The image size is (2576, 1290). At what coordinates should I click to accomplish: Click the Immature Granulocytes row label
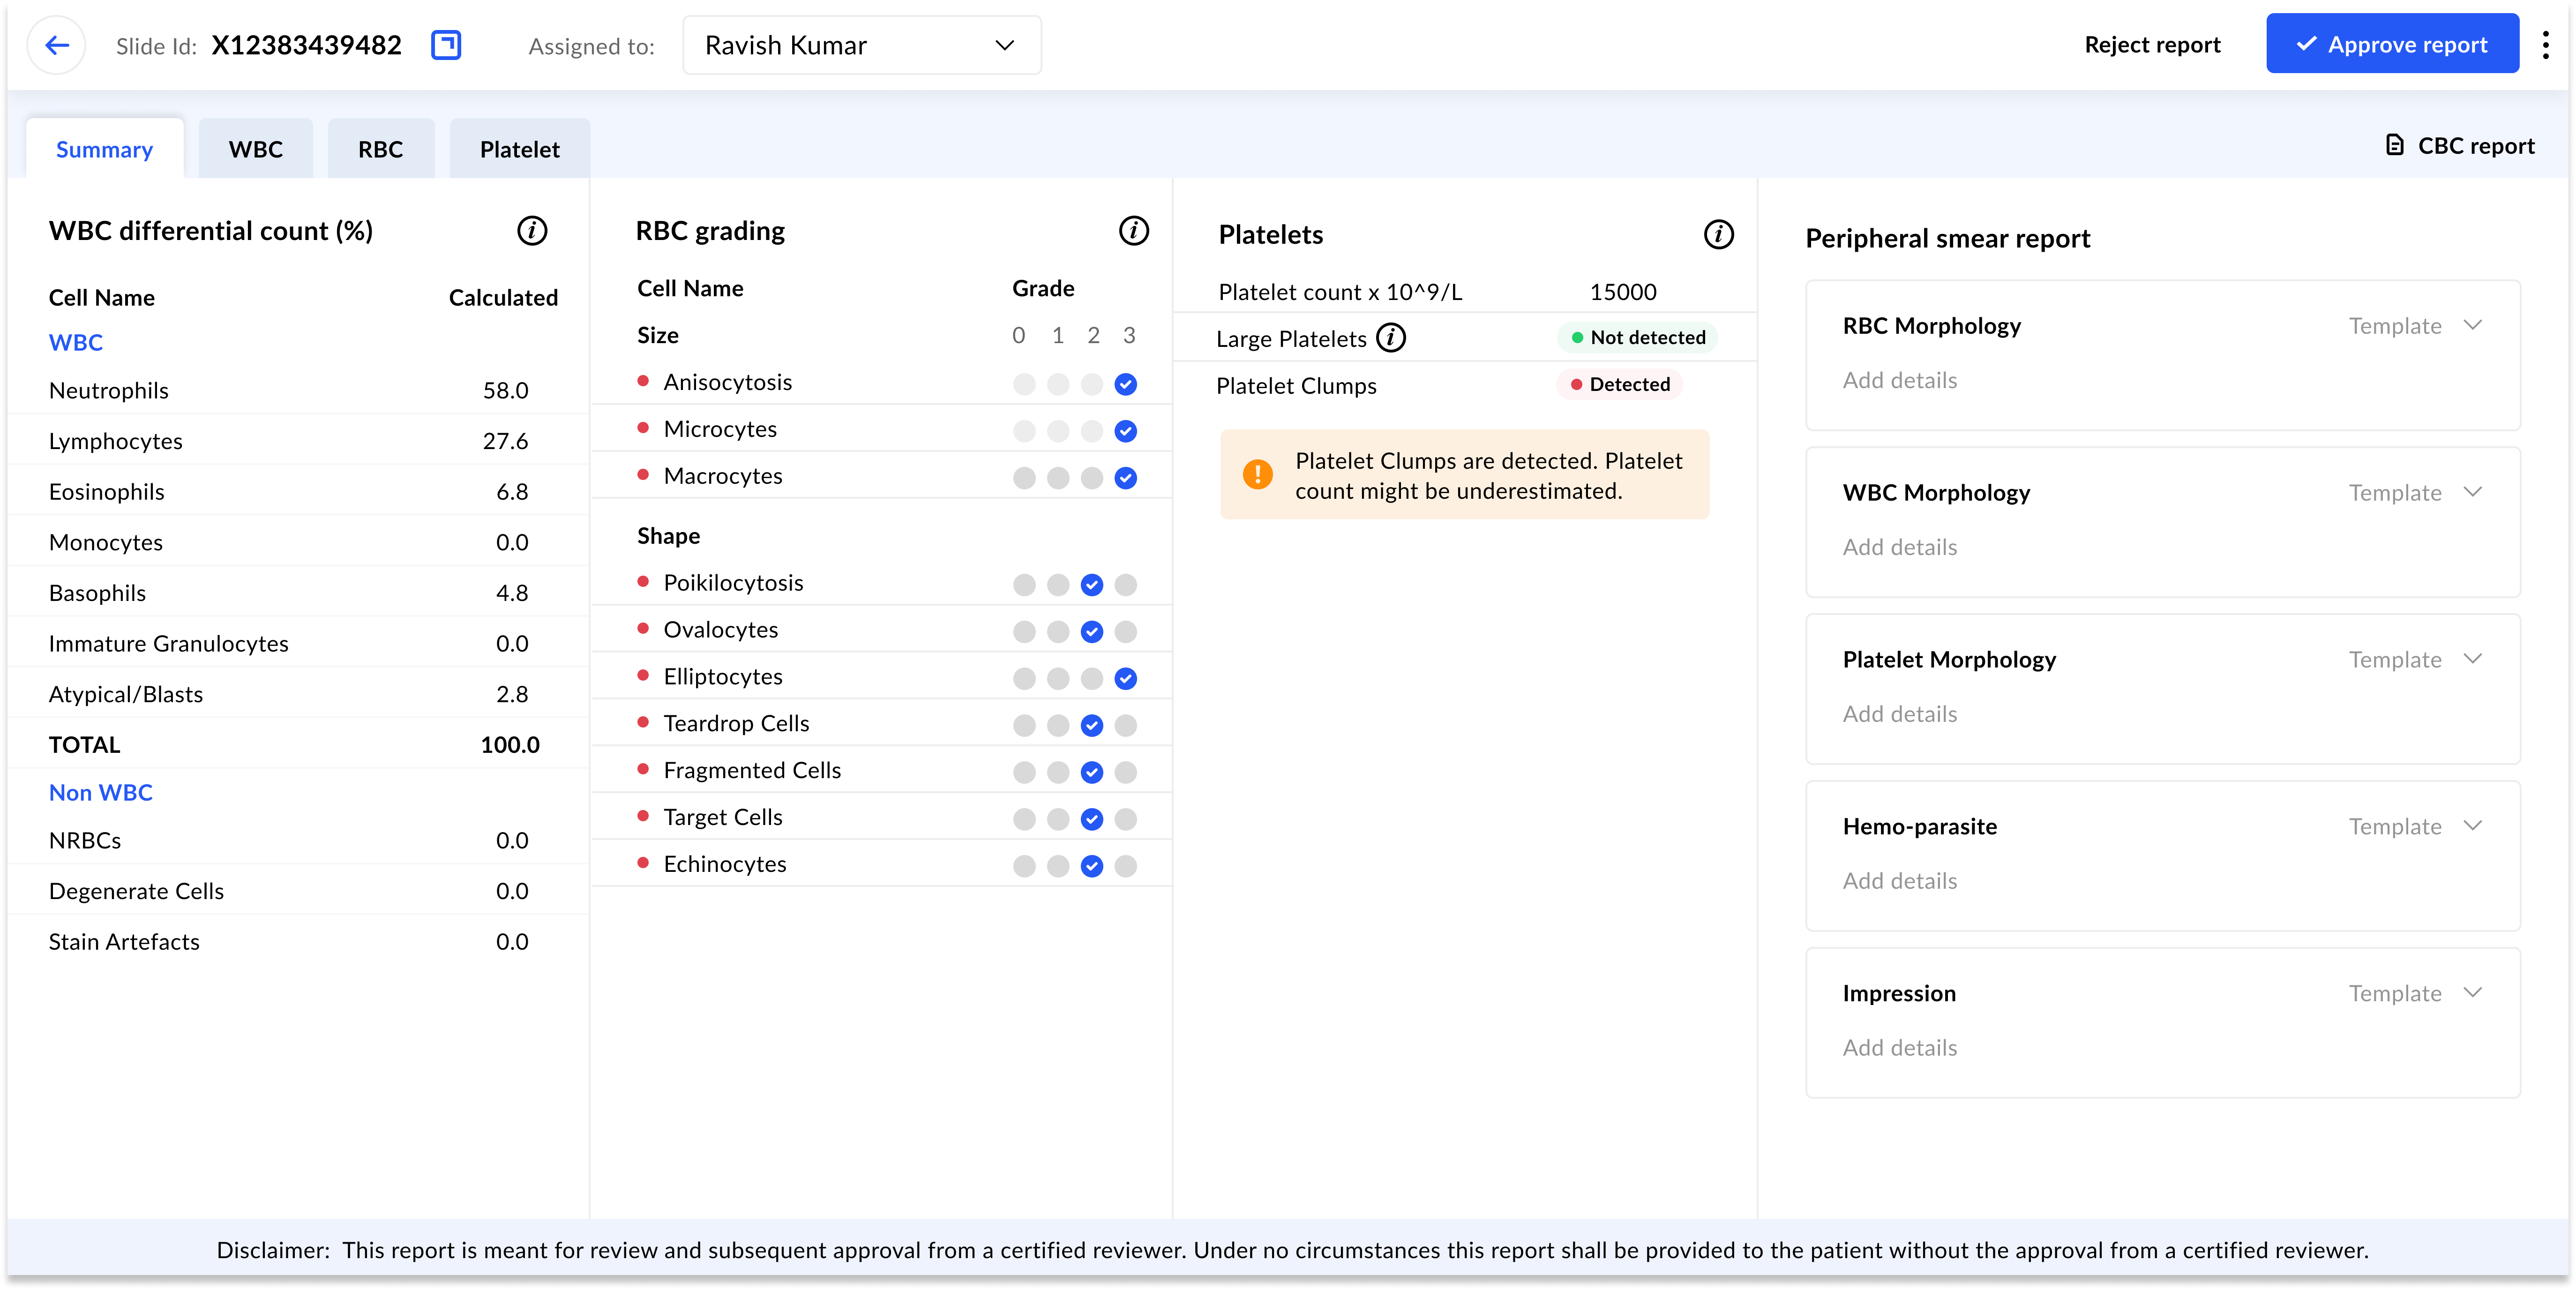click(x=169, y=645)
